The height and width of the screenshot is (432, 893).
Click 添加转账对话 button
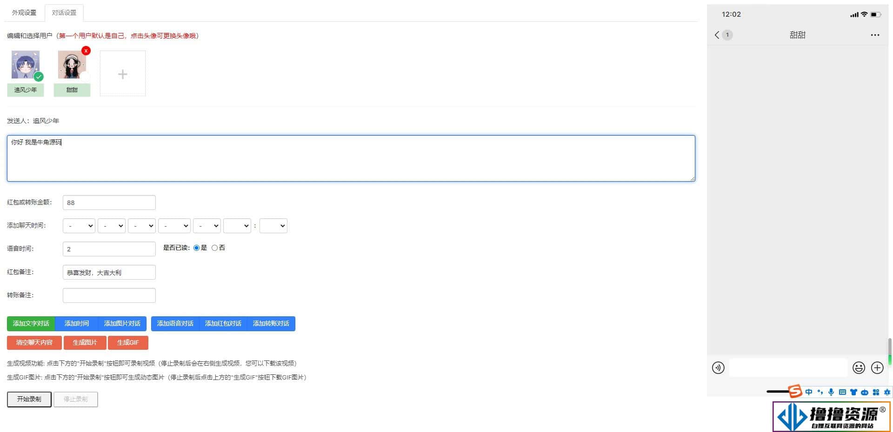coord(271,324)
